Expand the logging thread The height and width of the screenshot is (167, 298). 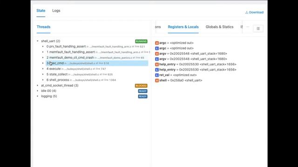tap(38, 96)
